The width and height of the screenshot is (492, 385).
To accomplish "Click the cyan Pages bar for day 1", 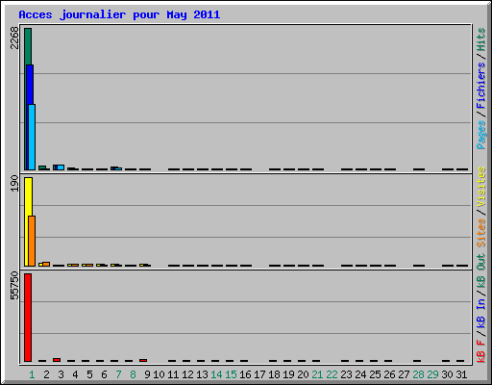I will [x=32, y=137].
